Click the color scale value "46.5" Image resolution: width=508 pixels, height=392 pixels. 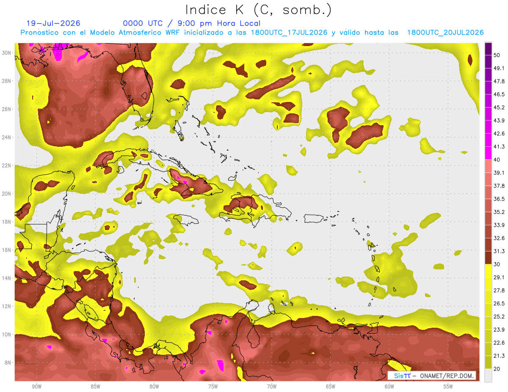point(499,94)
